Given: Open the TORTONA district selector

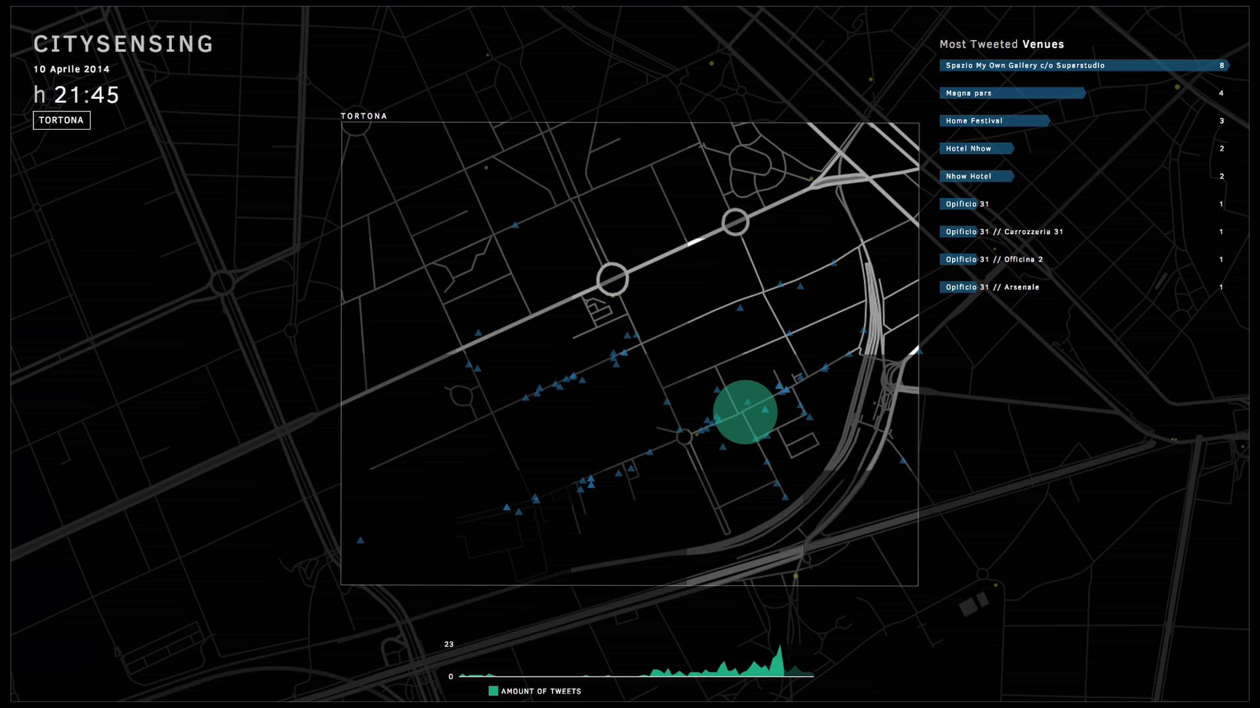Looking at the screenshot, I should tap(62, 120).
